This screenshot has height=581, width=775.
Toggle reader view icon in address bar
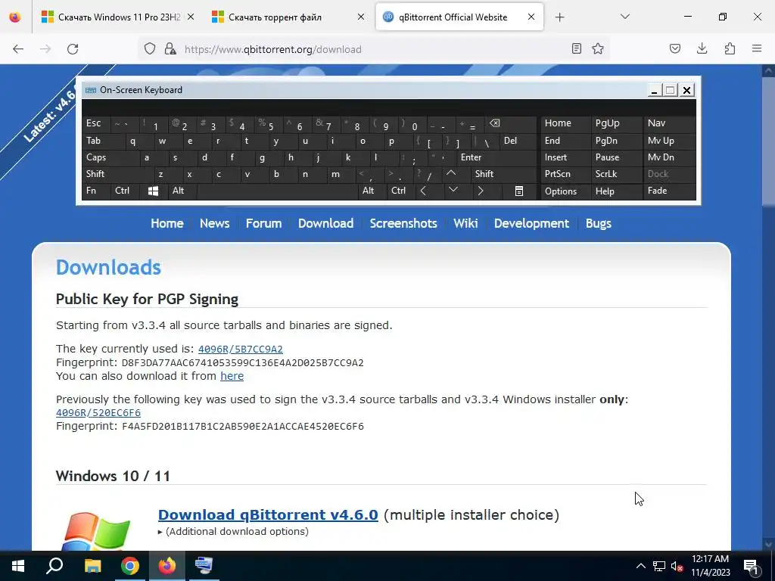[576, 48]
